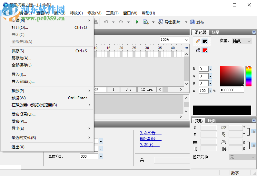Open the 特效(C) menu
Image resolution: width=257 pixels, height=176 pixels.
click(x=76, y=13)
